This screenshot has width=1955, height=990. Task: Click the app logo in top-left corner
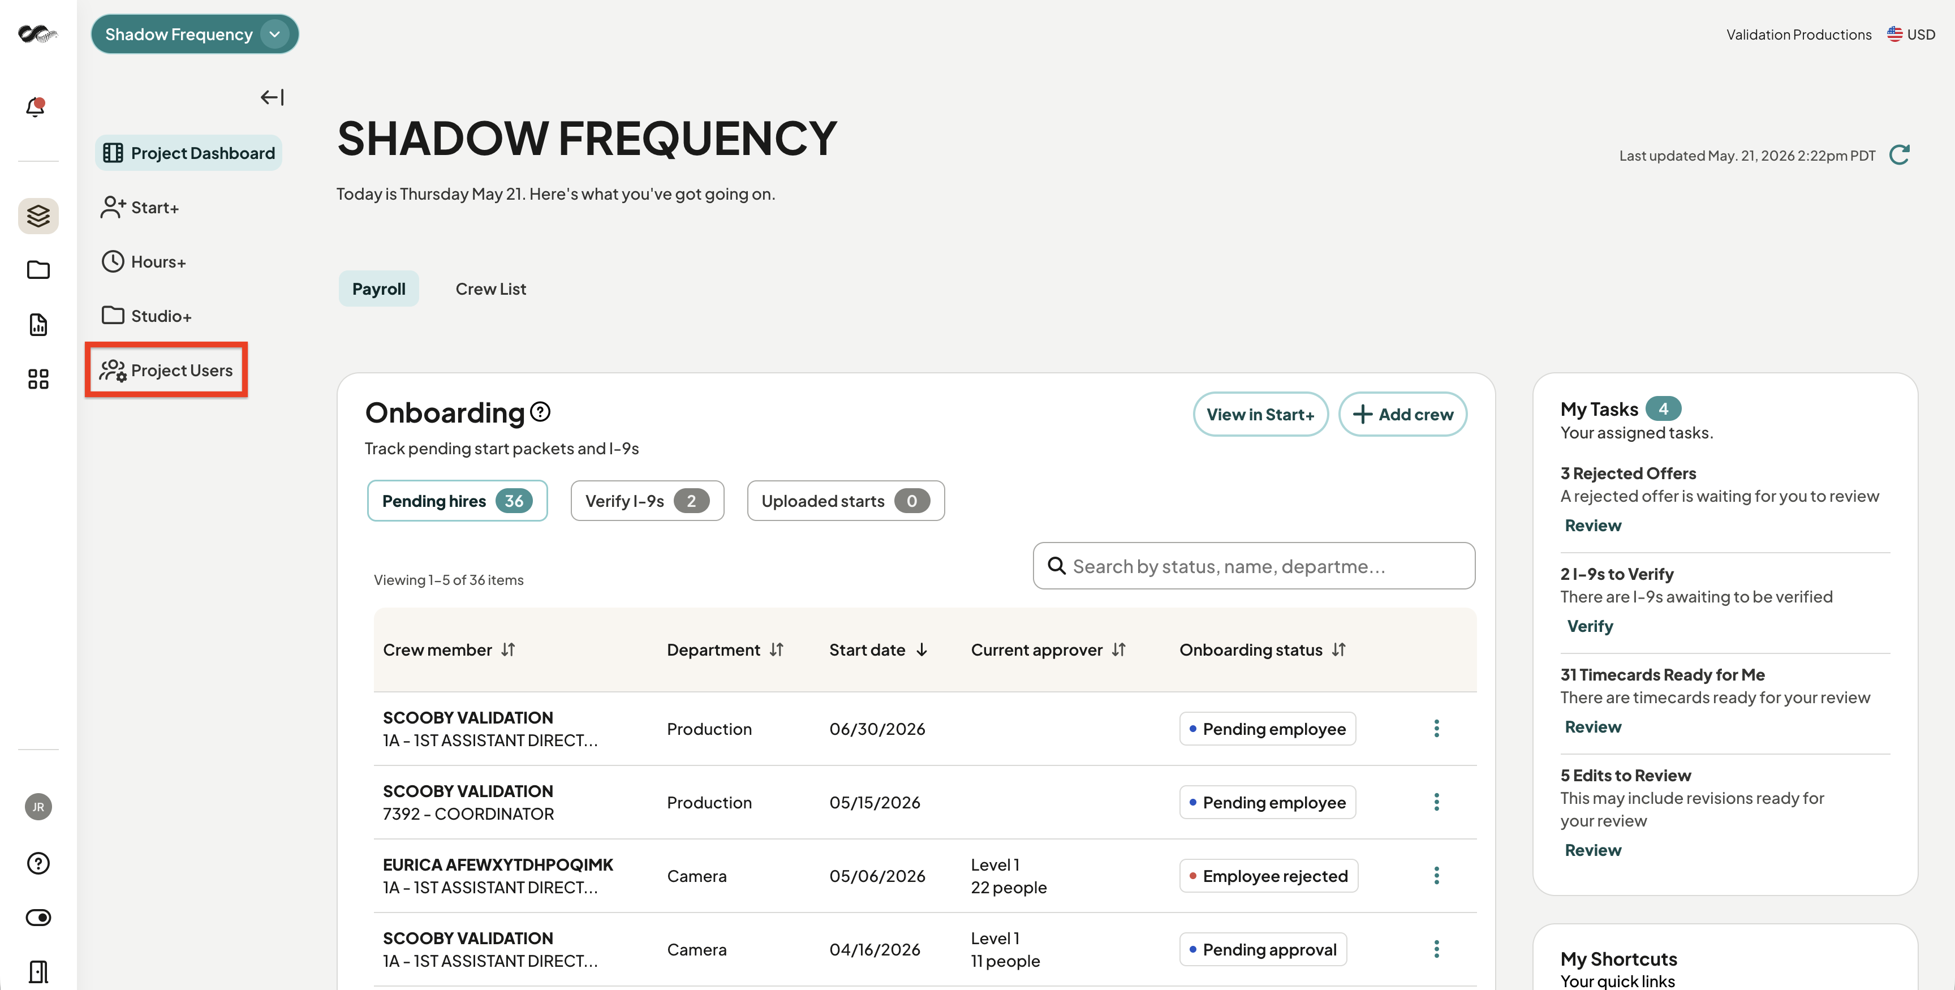click(x=37, y=34)
